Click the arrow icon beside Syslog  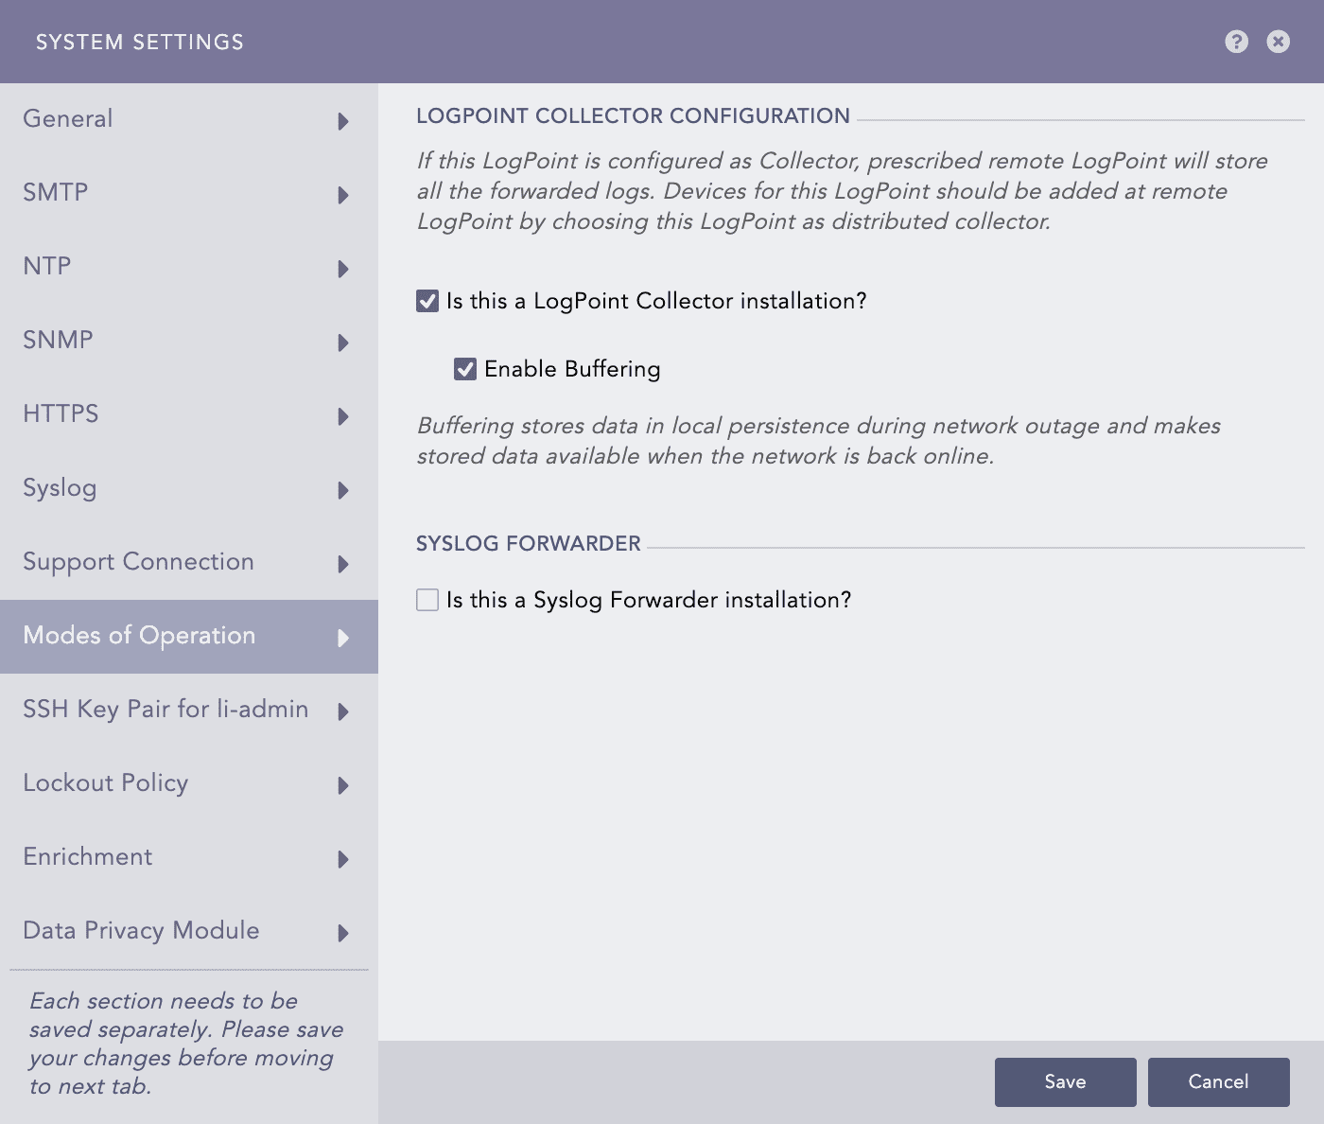(x=343, y=490)
